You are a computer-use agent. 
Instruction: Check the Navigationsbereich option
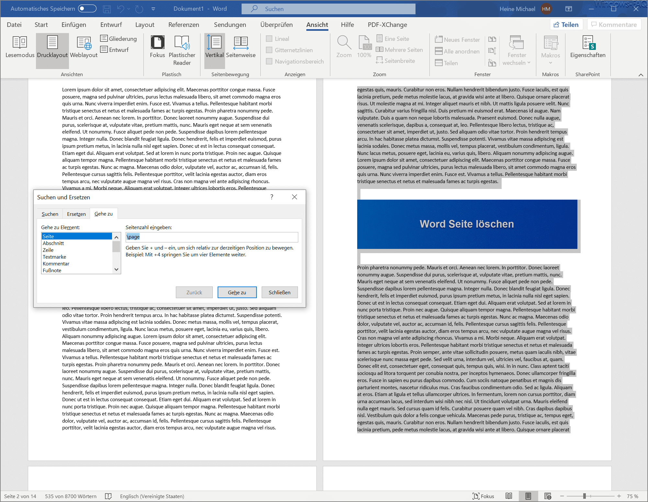click(x=269, y=62)
